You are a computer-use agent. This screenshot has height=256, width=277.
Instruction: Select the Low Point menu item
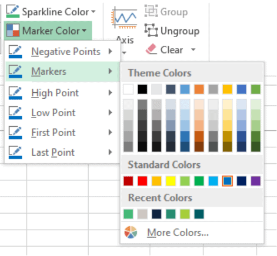point(62,113)
